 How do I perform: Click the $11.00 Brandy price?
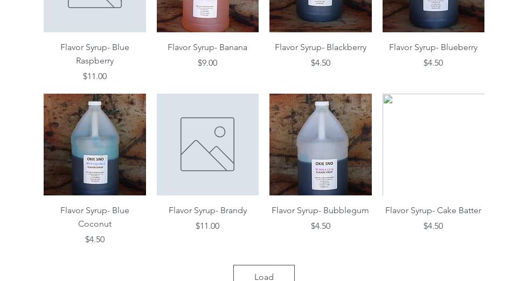(x=207, y=226)
